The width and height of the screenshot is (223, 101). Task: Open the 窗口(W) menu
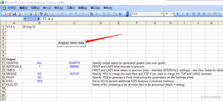click(x=95, y=8)
